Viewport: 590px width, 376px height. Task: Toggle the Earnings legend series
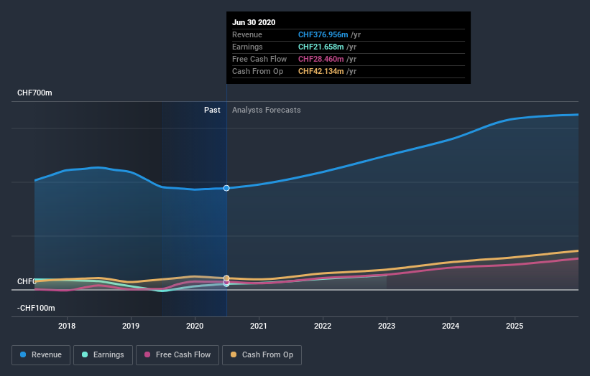coord(103,355)
